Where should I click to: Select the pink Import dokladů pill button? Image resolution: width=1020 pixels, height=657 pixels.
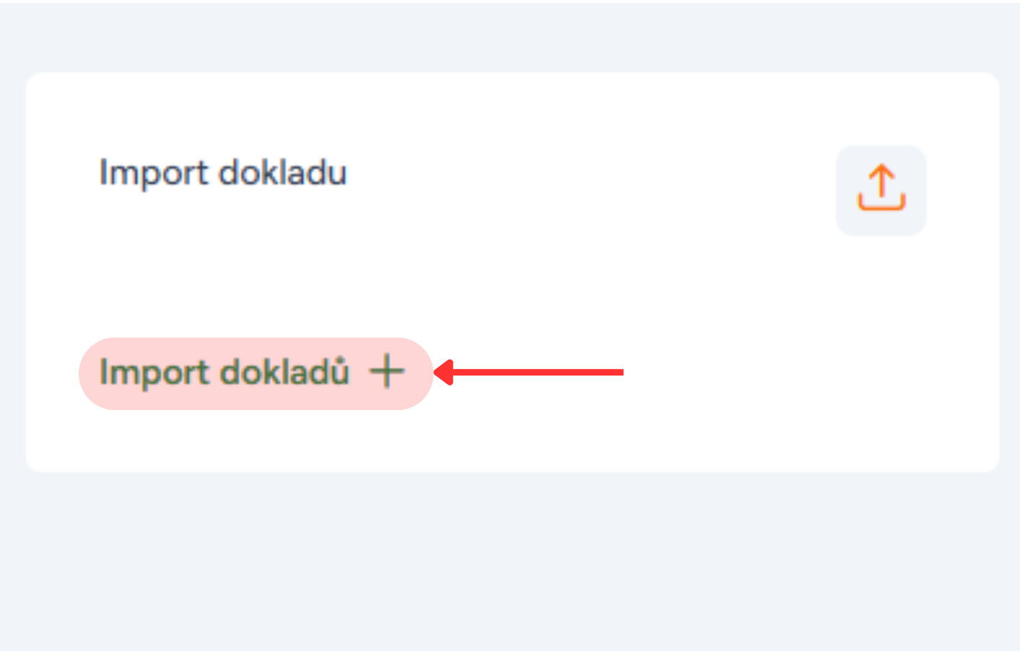(256, 373)
